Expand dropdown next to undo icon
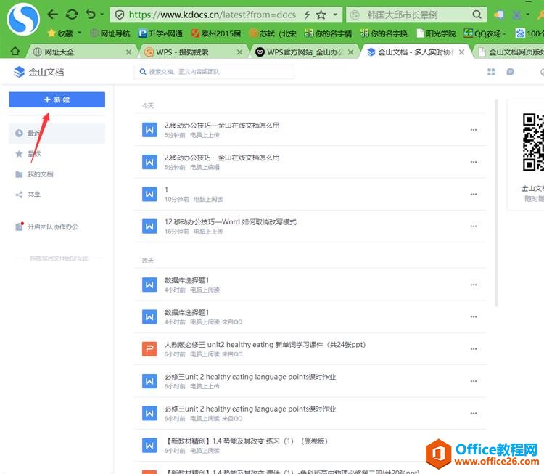544x474 pixels. [x=102, y=15]
